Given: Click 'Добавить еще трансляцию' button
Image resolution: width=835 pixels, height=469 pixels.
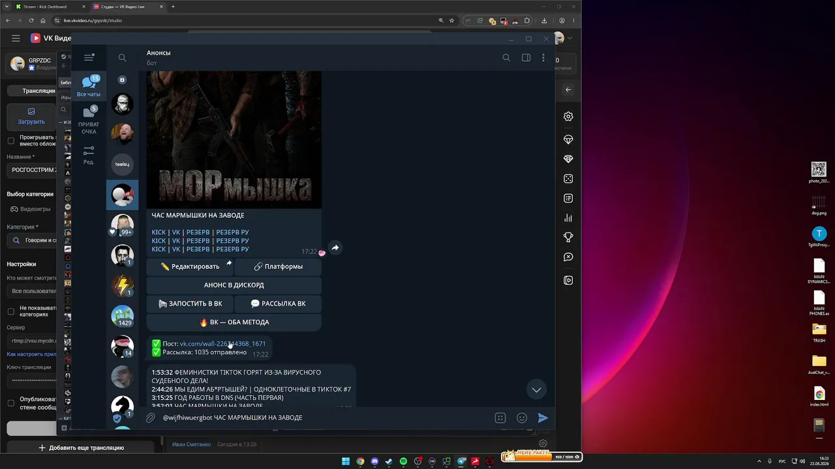Looking at the screenshot, I should tap(81, 448).
